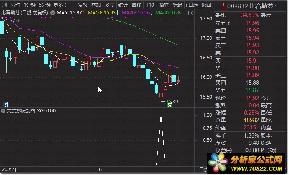Click the panel layout icon at top-left
The image size is (289, 175).
click(4, 5)
